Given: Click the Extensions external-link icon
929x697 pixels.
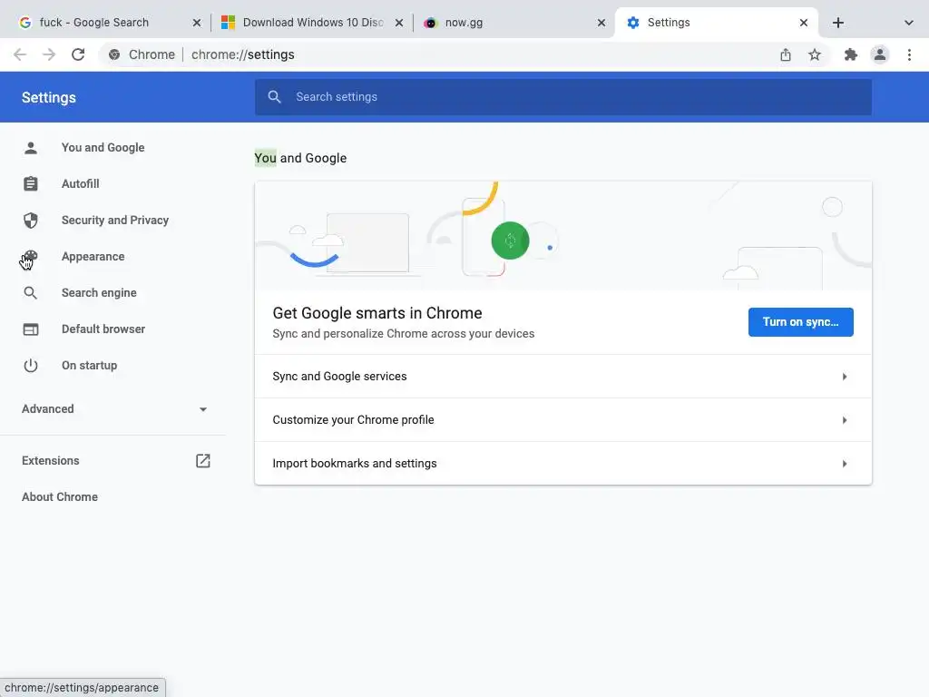Looking at the screenshot, I should tap(203, 460).
